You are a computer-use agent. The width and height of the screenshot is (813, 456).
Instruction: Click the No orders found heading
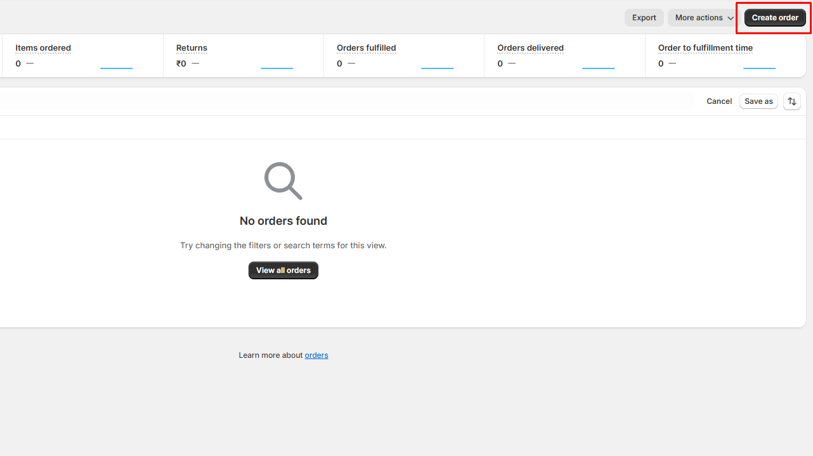click(283, 221)
